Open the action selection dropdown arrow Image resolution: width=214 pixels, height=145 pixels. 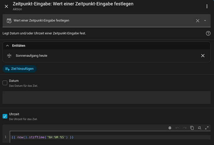(x=205, y=21)
